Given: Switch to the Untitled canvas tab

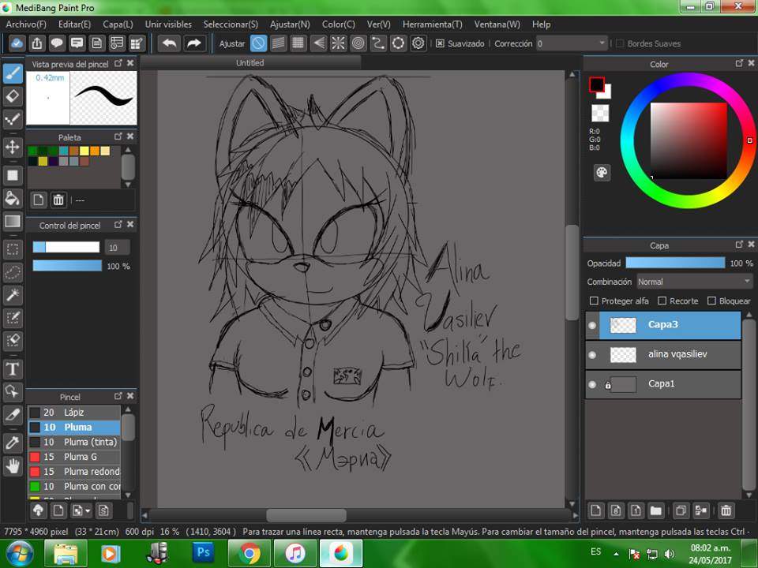Looking at the screenshot, I should [x=250, y=63].
